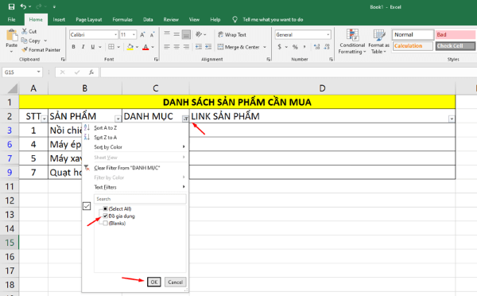Switch to the Data tab
This screenshot has height=296, width=477.
(148, 19)
